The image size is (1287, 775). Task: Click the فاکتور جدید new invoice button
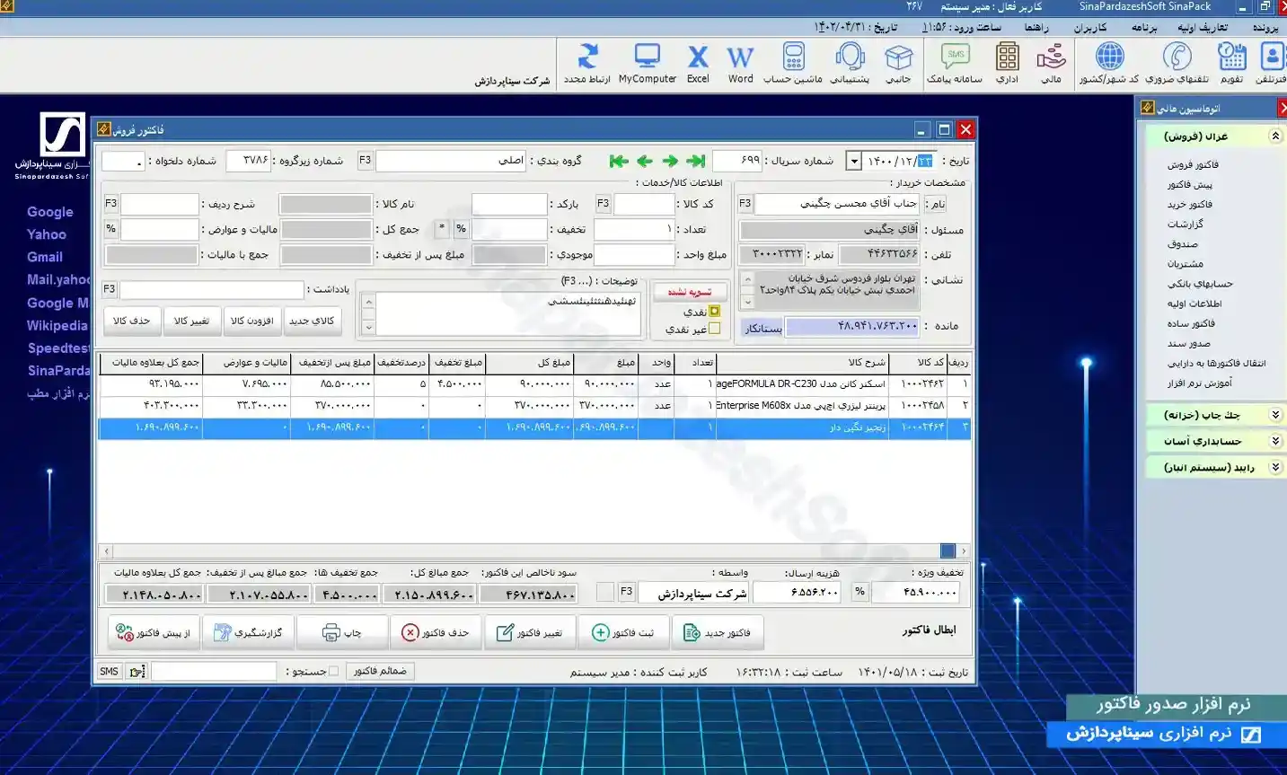click(718, 633)
